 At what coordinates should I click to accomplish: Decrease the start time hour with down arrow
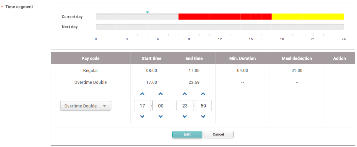(x=142, y=117)
